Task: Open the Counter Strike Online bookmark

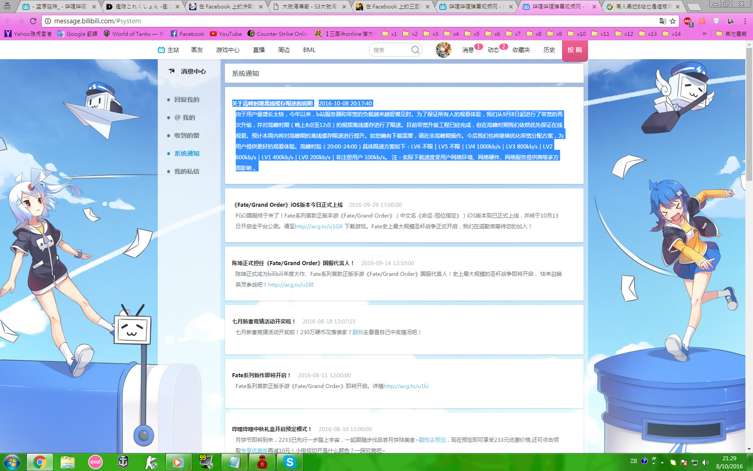Action: [x=278, y=34]
